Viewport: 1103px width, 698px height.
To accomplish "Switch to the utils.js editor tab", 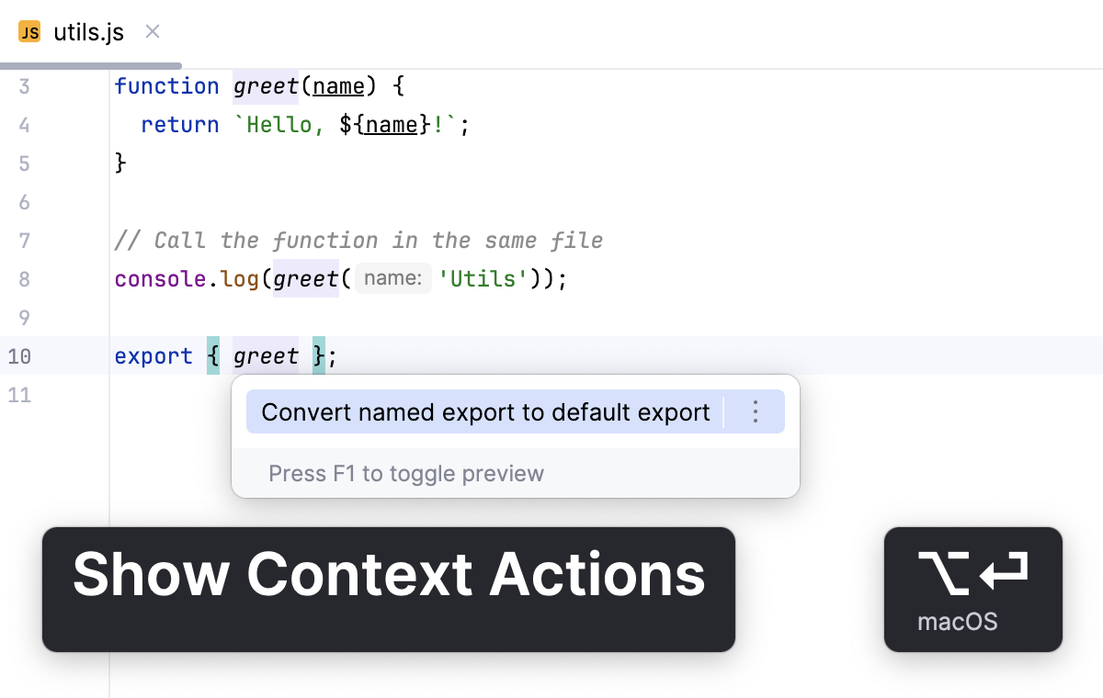I will [90, 30].
